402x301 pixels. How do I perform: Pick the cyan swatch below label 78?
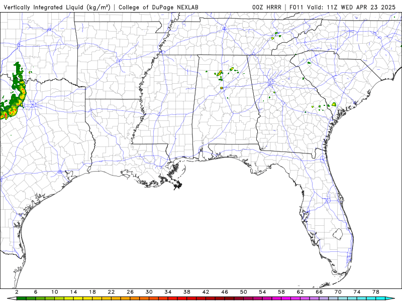click(380, 298)
